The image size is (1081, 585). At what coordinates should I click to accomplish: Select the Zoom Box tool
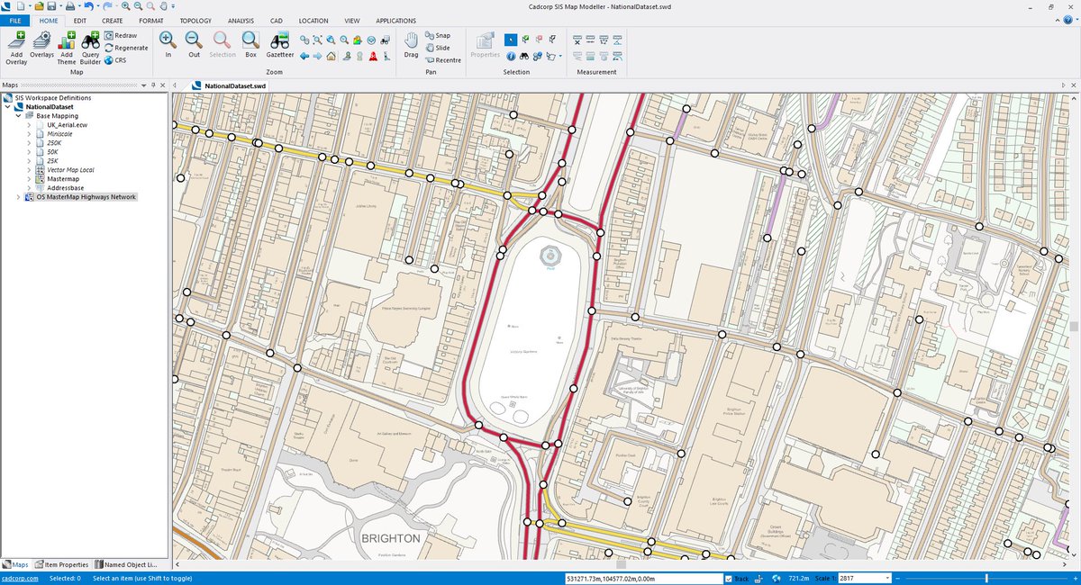point(250,45)
